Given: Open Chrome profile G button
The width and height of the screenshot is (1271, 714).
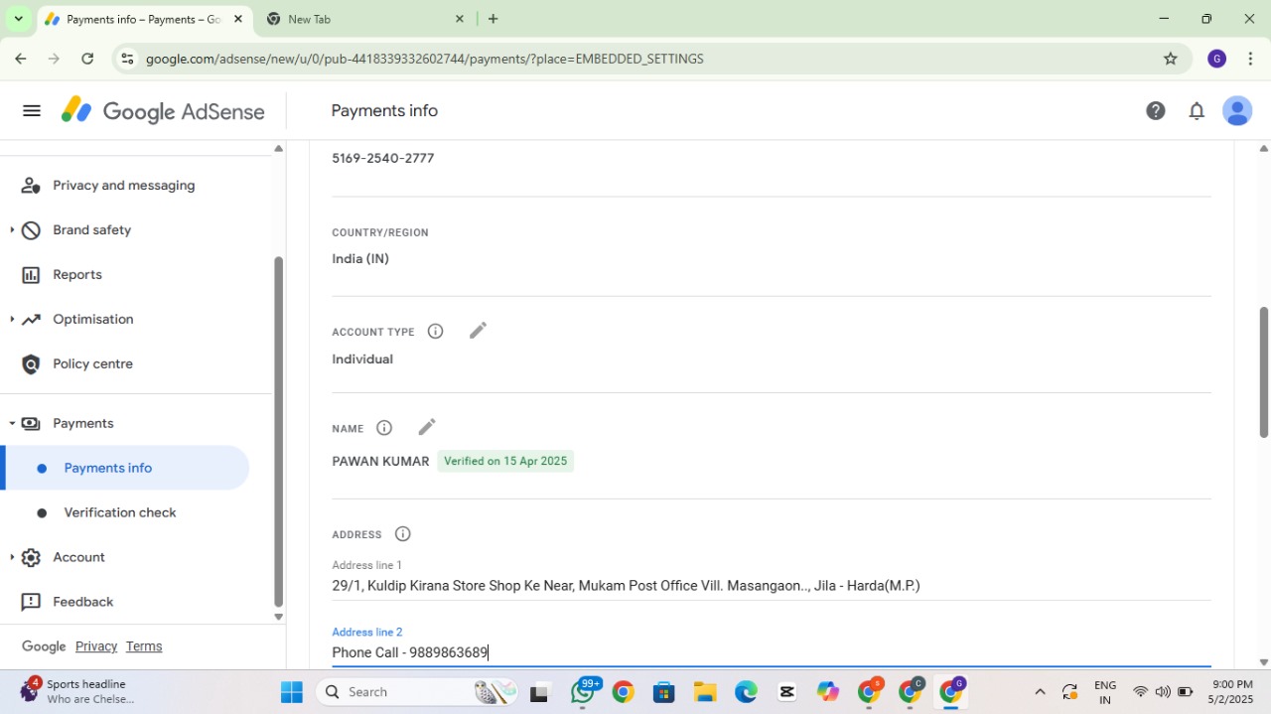Looking at the screenshot, I should (x=1216, y=59).
